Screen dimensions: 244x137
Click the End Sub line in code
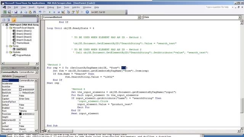coord(52,126)
